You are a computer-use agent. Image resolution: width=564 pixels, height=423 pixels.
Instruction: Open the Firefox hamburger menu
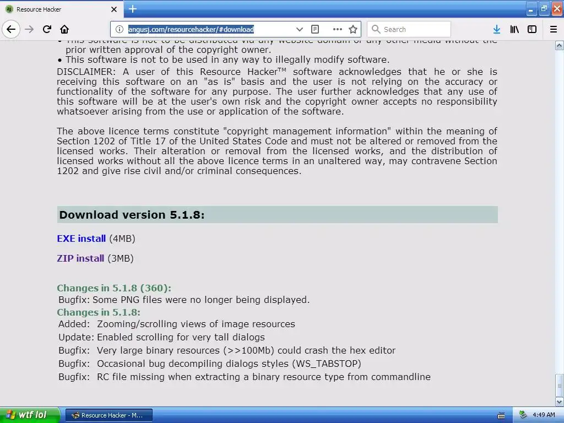click(x=554, y=29)
